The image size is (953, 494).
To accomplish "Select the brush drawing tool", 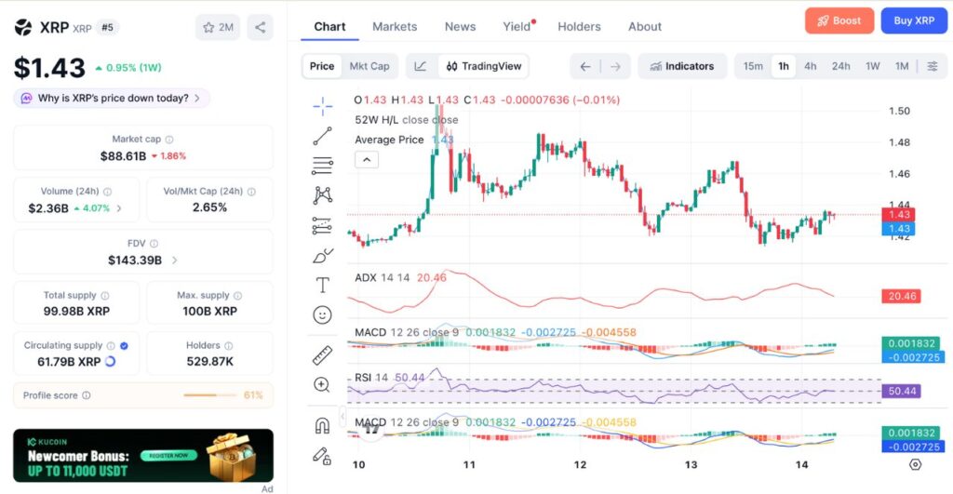I will coord(323,255).
